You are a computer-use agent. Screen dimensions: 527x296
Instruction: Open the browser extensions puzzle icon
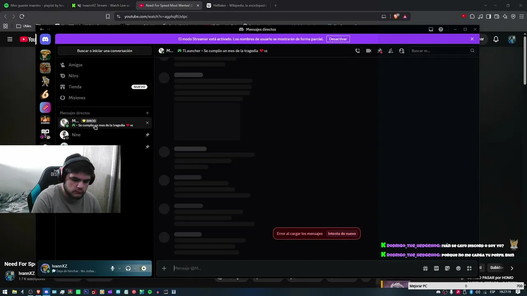click(472, 16)
